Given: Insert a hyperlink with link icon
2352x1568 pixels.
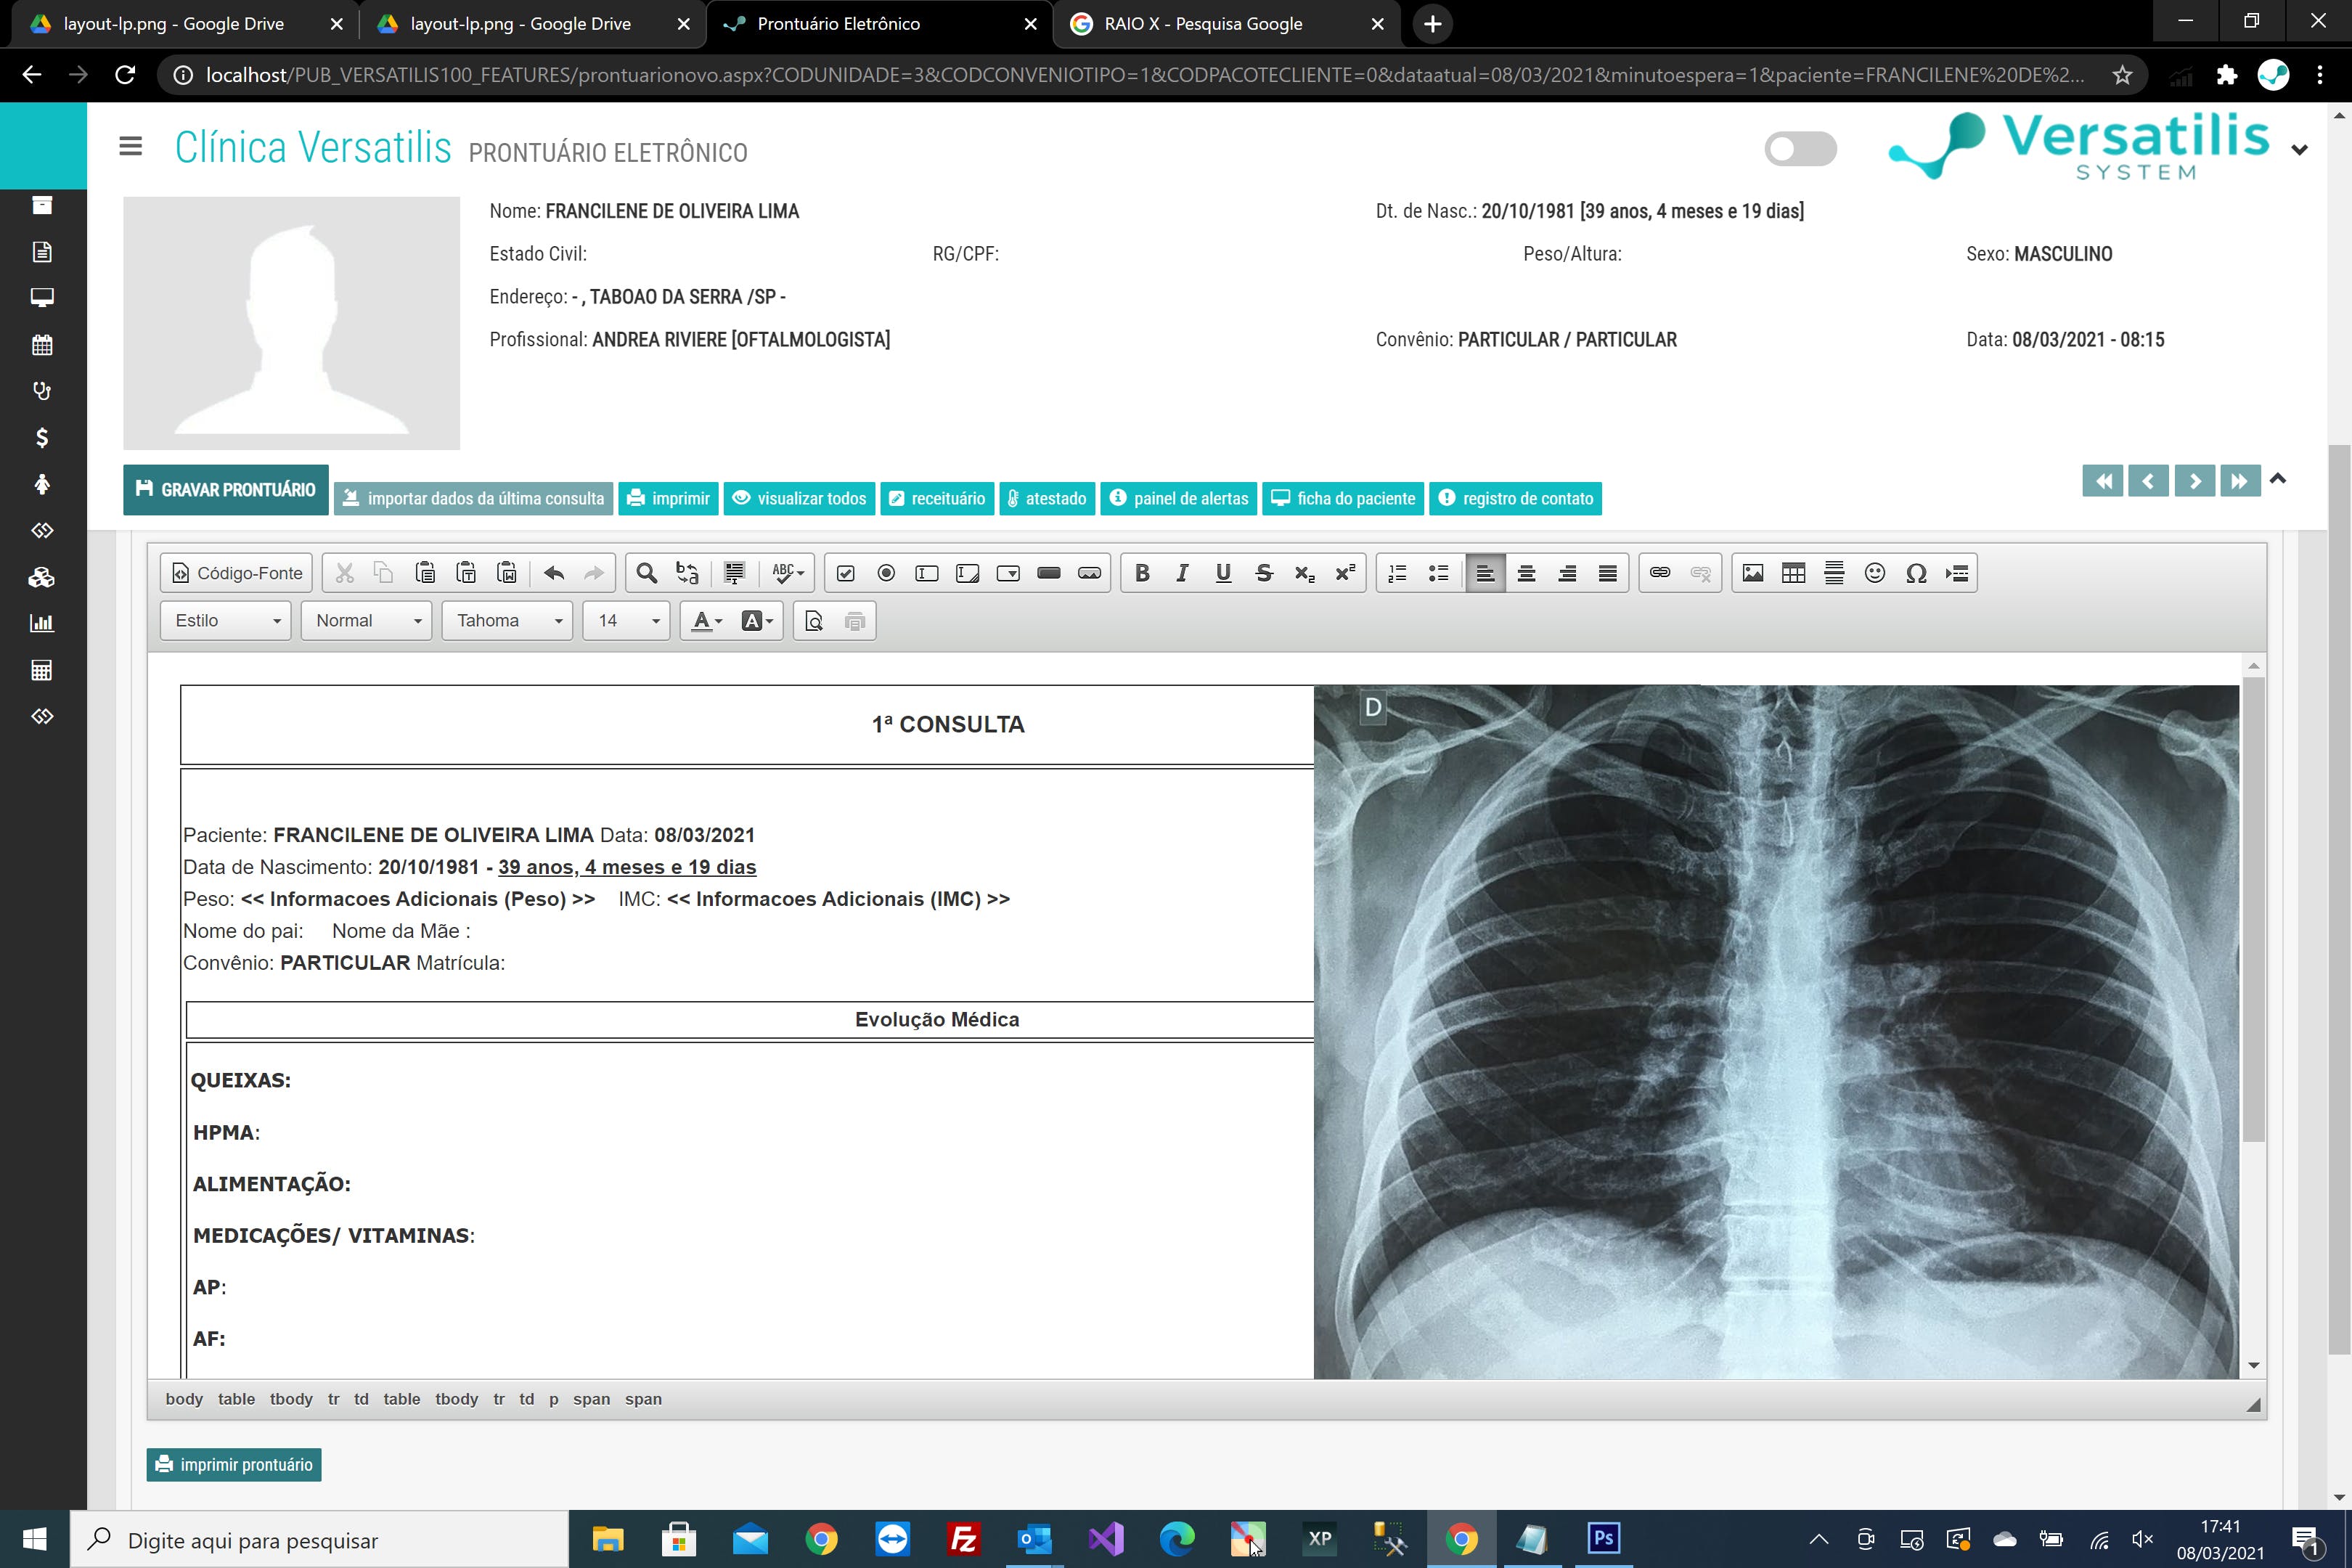Looking at the screenshot, I should click(1659, 573).
